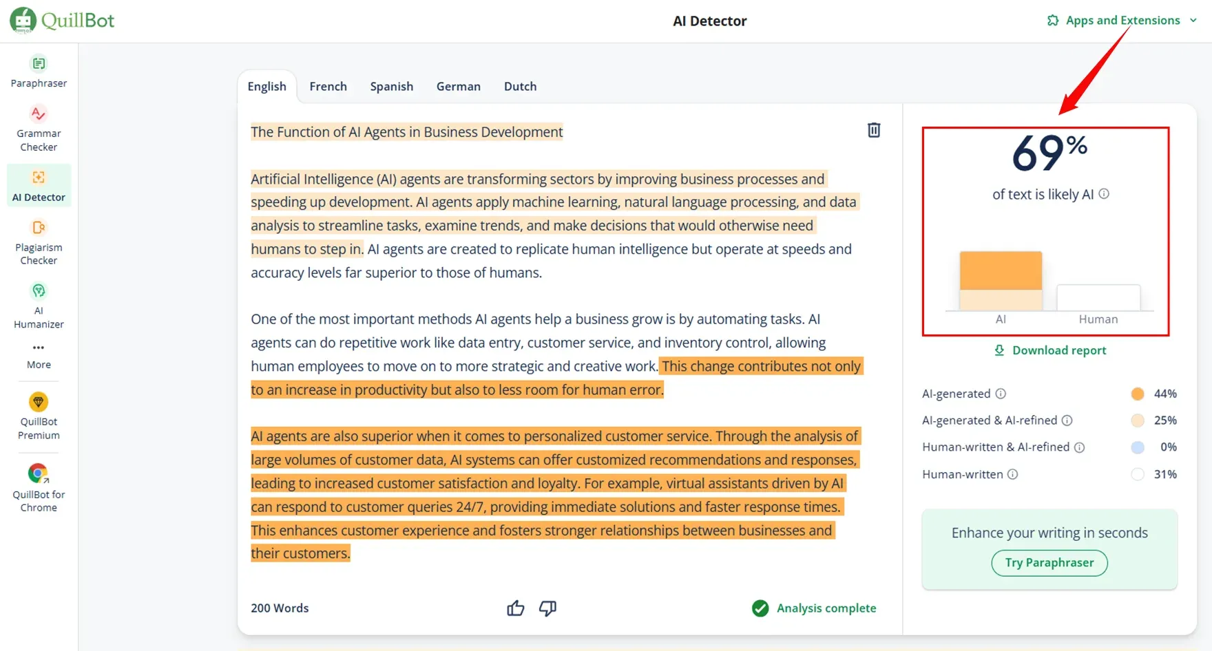Click the white Human-written color dot
This screenshot has width=1212, height=651.
point(1138,474)
